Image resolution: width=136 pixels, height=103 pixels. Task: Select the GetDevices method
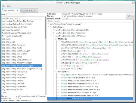[66, 57]
